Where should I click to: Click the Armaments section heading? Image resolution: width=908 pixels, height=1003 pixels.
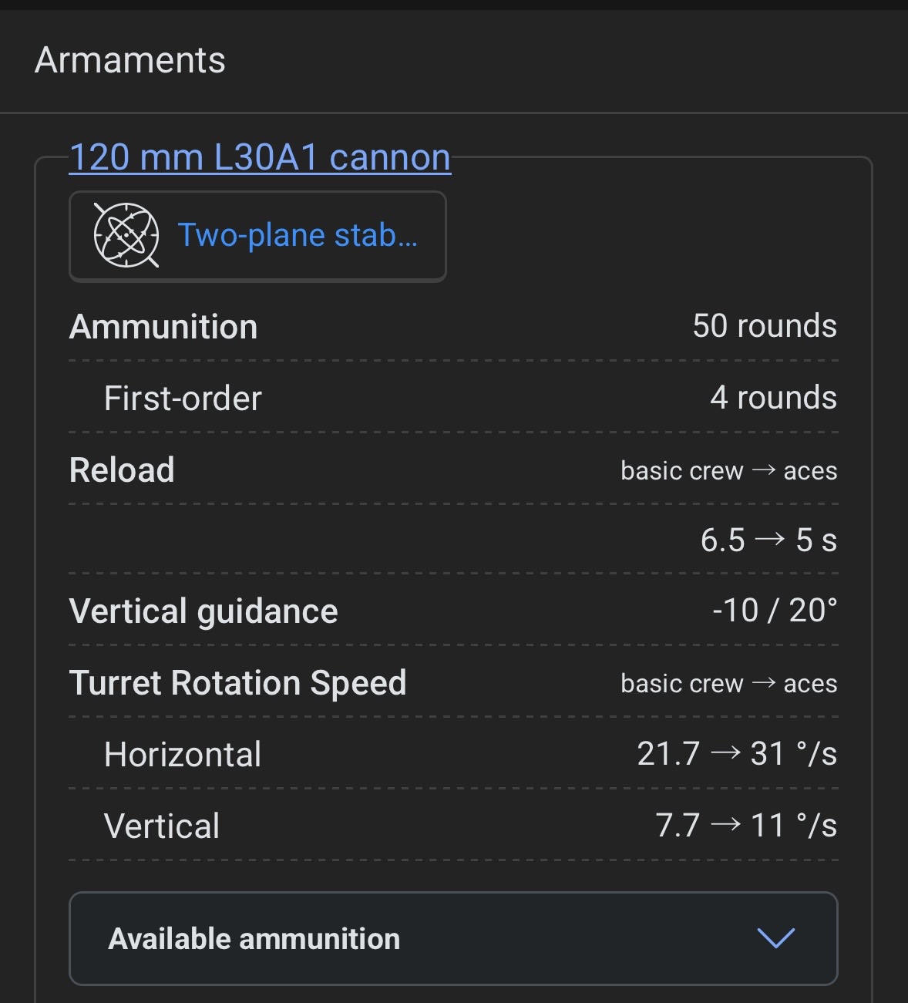pyautogui.click(x=130, y=60)
